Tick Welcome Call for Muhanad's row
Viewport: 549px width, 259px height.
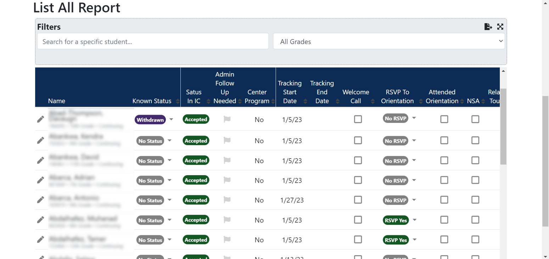[358, 220]
